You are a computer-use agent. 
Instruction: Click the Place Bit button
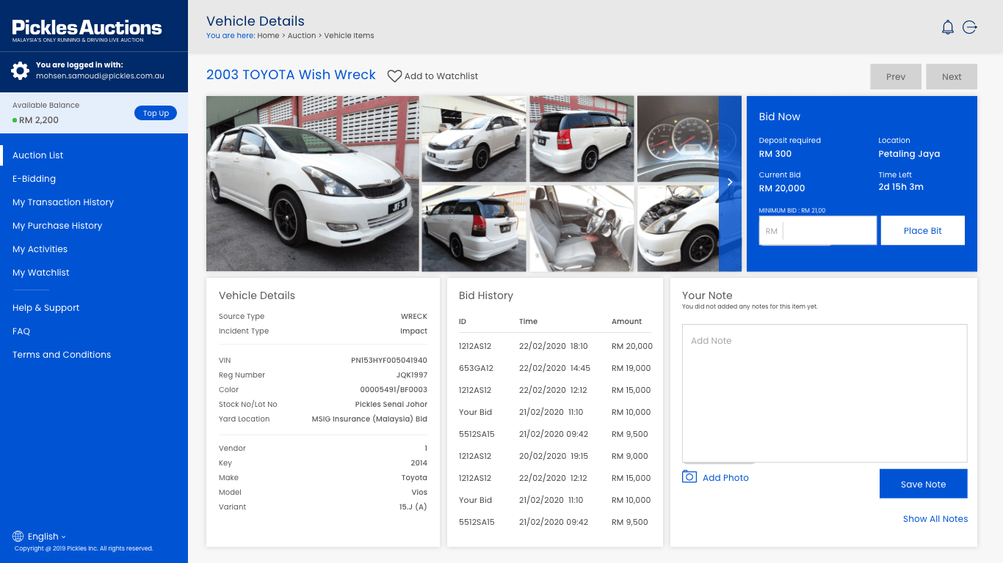pyautogui.click(x=923, y=230)
